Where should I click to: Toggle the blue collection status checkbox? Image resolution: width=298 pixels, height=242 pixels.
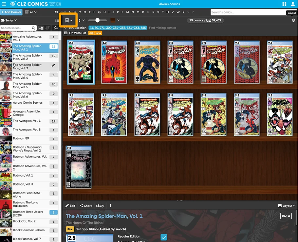[164, 237]
